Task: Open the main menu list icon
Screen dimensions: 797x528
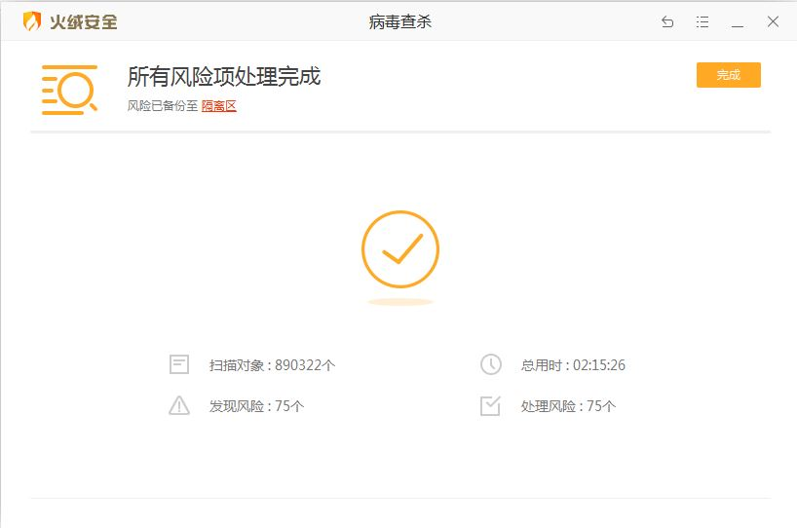Action: click(702, 21)
